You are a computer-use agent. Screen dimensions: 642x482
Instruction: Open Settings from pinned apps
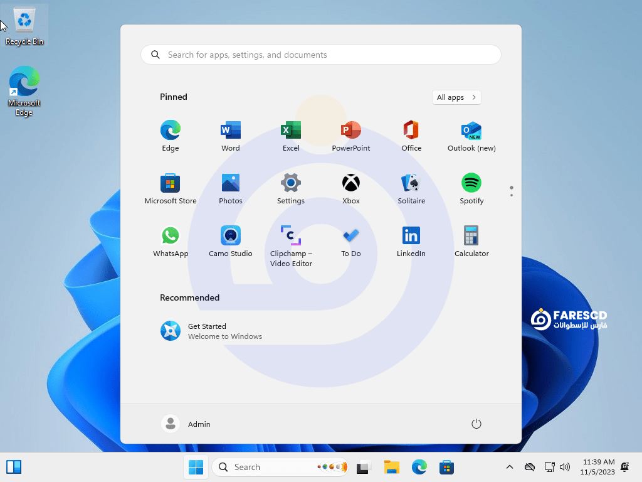291,188
